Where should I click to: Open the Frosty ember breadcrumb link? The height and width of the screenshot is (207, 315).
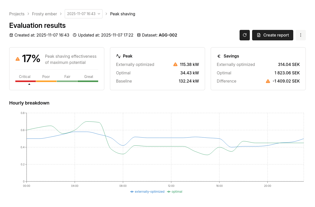(x=44, y=14)
